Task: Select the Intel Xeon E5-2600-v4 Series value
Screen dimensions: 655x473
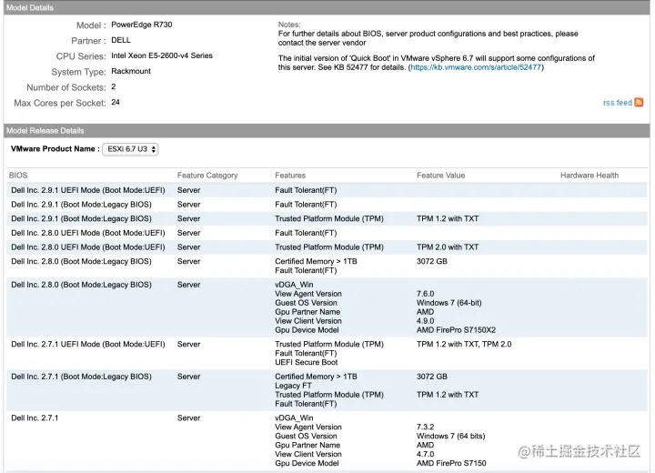Action: click(x=162, y=55)
